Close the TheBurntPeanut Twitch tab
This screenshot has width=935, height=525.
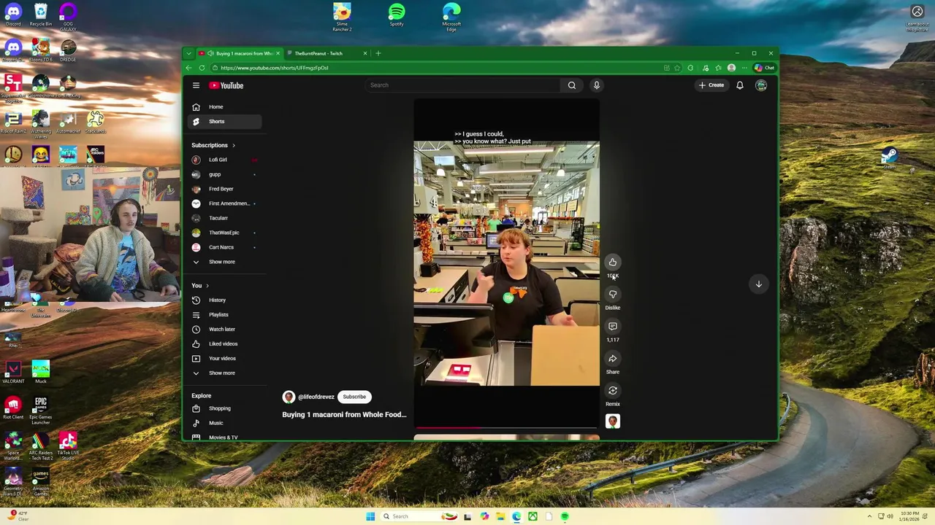point(365,53)
